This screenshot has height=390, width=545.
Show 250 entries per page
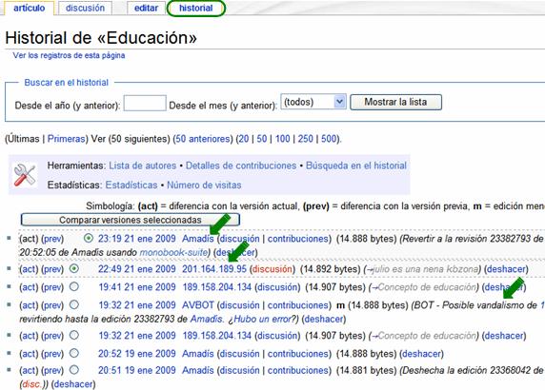point(306,139)
